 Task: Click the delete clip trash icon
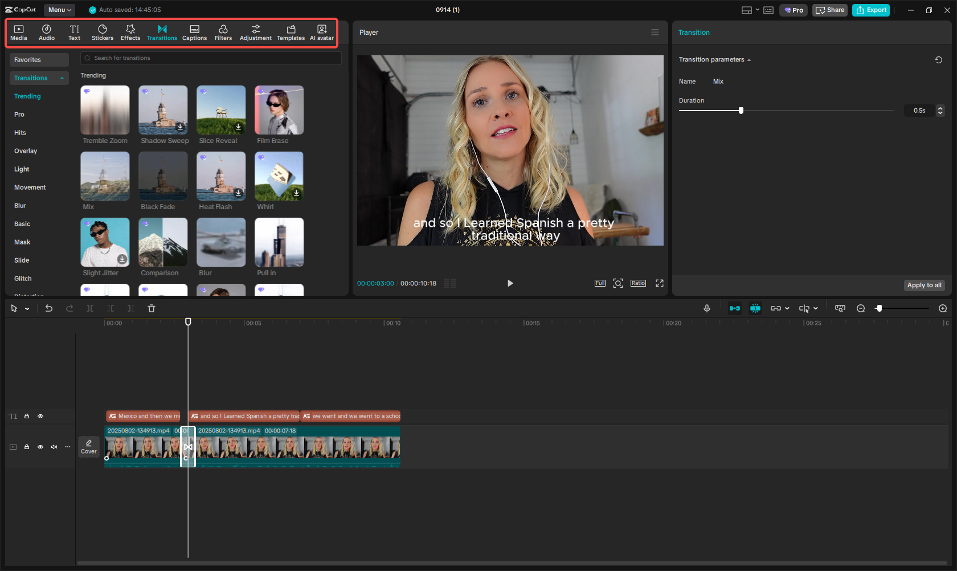point(151,308)
